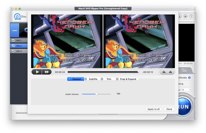The image size is (206, 133).
Task: Click the Done button
Action: tap(169, 109)
